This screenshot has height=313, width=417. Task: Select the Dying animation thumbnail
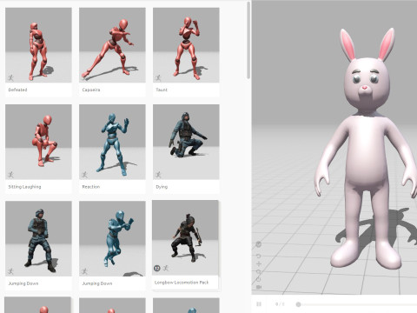click(186, 142)
